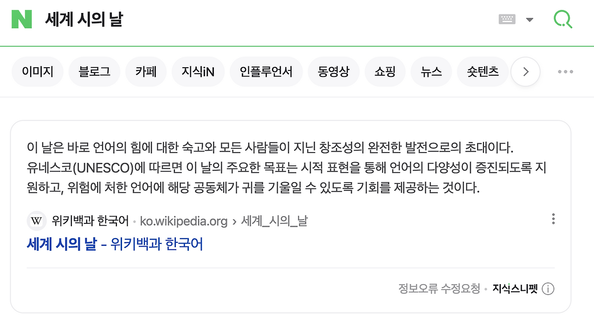594x330 pixels.
Task: Open the 지식iN tab
Action: 198,71
